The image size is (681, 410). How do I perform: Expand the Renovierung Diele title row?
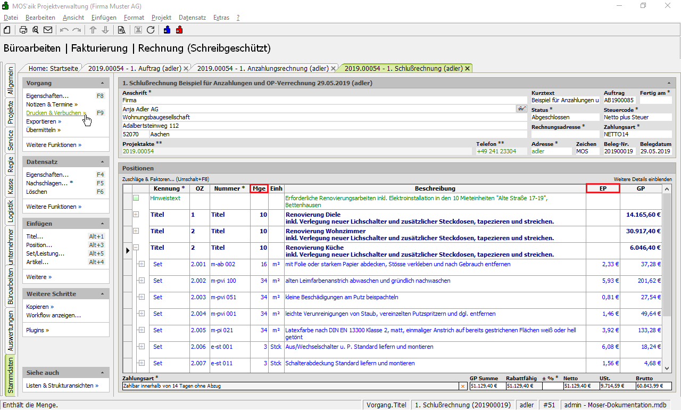(x=136, y=215)
